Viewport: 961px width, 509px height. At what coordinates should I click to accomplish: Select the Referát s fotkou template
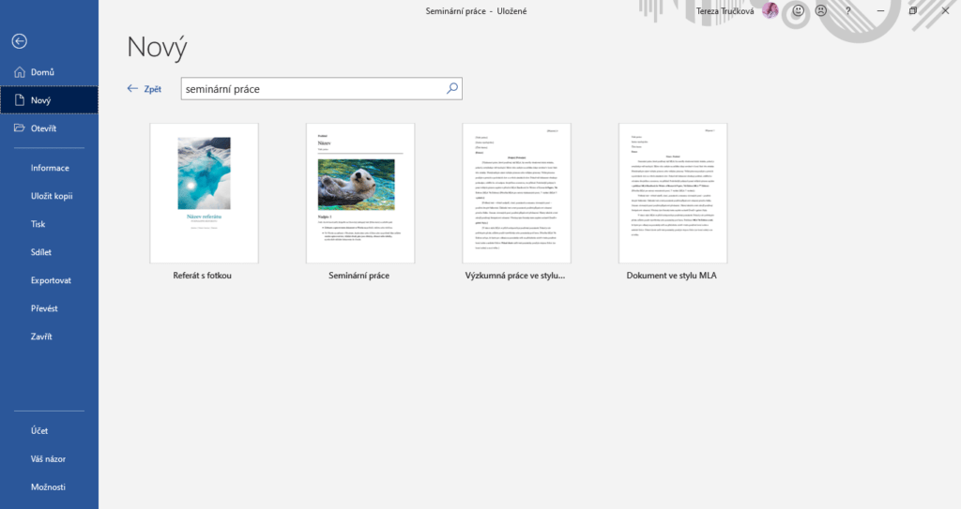tap(204, 193)
